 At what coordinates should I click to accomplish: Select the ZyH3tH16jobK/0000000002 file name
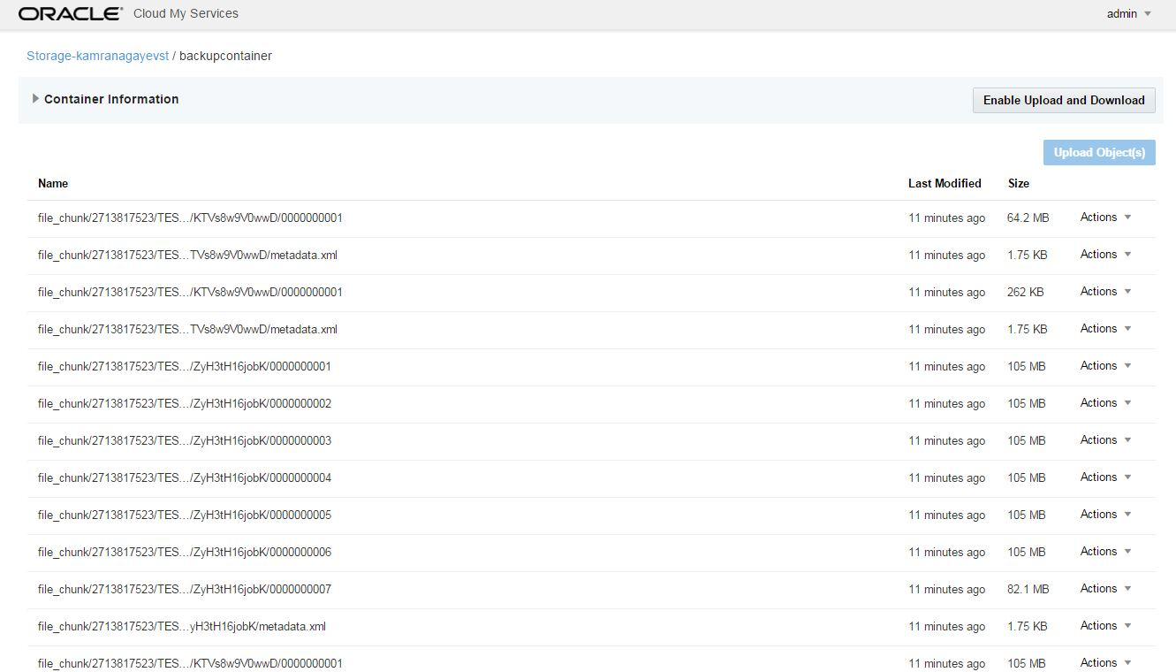click(185, 403)
